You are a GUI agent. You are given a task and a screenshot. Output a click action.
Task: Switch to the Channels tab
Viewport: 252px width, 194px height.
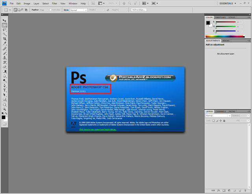tap(220, 112)
